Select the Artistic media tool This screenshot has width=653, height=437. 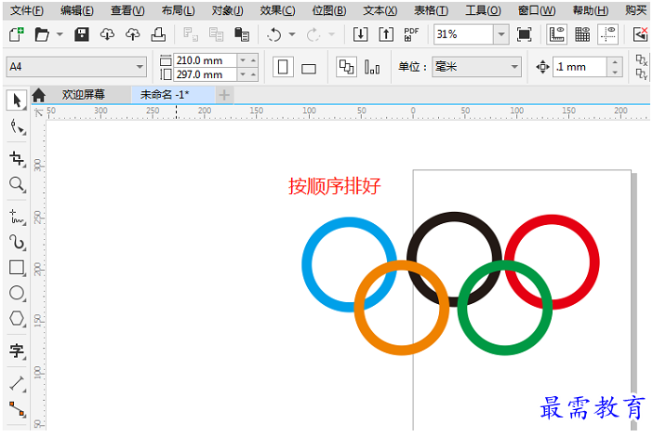click(x=17, y=243)
